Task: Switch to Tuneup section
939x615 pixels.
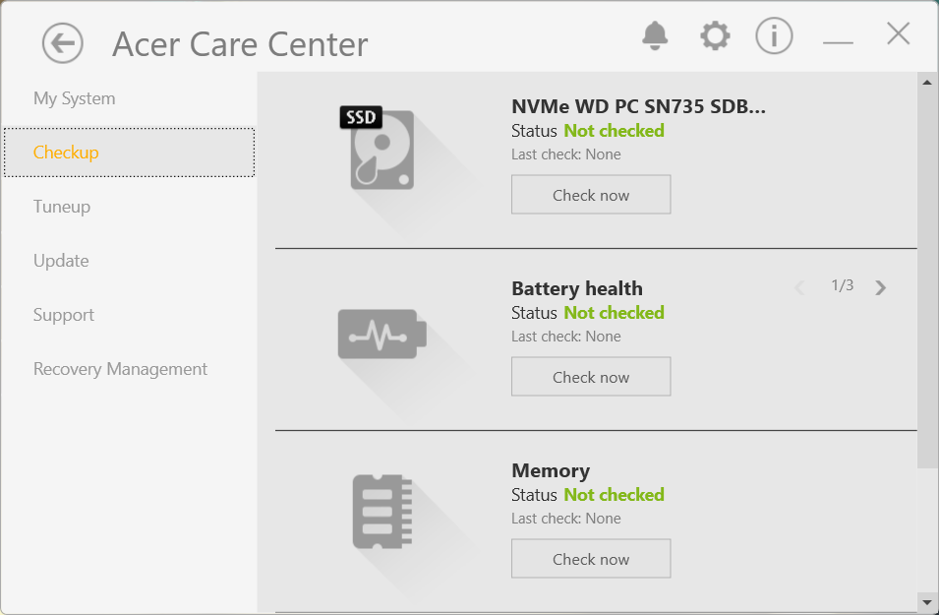Action: tap(62, 207)
